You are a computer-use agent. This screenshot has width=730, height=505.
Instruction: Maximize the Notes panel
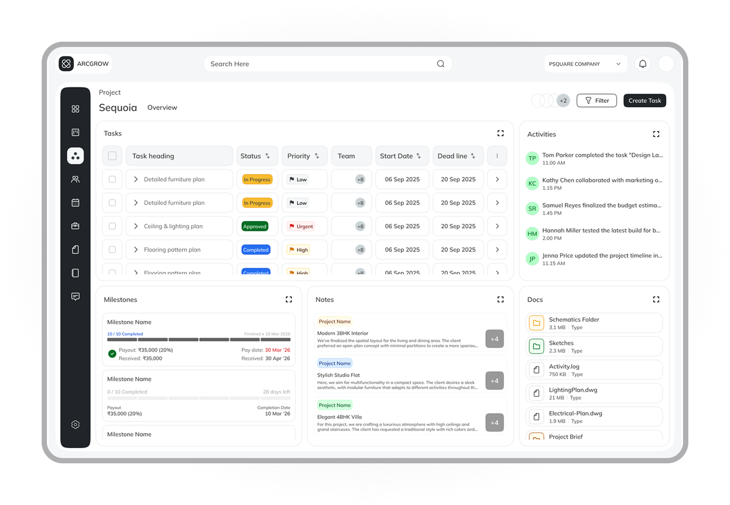tap(501, 299)
